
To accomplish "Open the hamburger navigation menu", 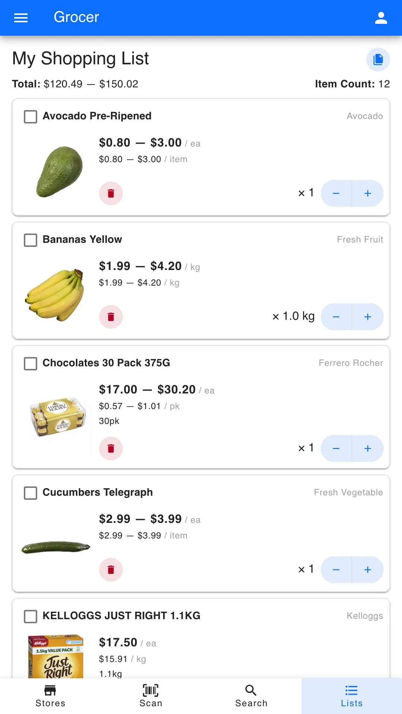I will point(21,17).
